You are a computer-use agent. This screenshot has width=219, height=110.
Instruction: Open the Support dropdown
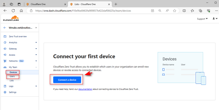tap(202, 19)
